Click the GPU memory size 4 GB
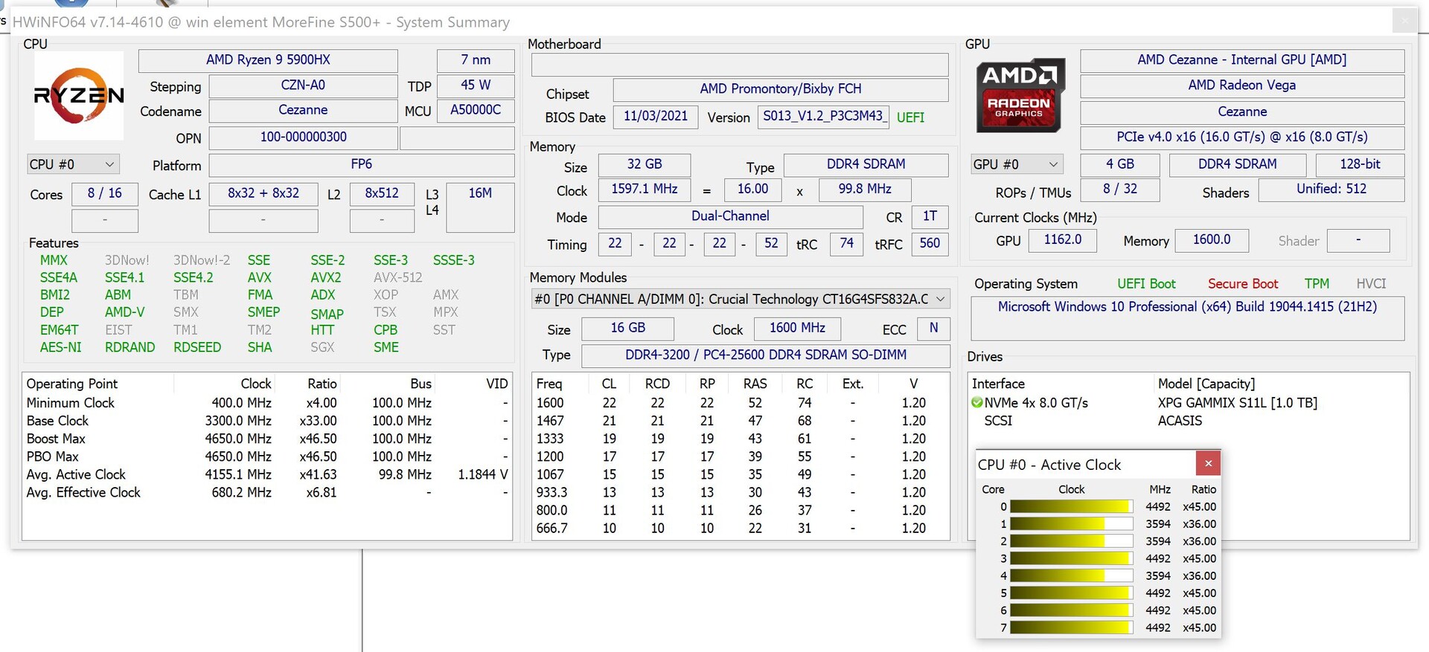This screenshot has width=1429, height=652. coord(1120,164)
